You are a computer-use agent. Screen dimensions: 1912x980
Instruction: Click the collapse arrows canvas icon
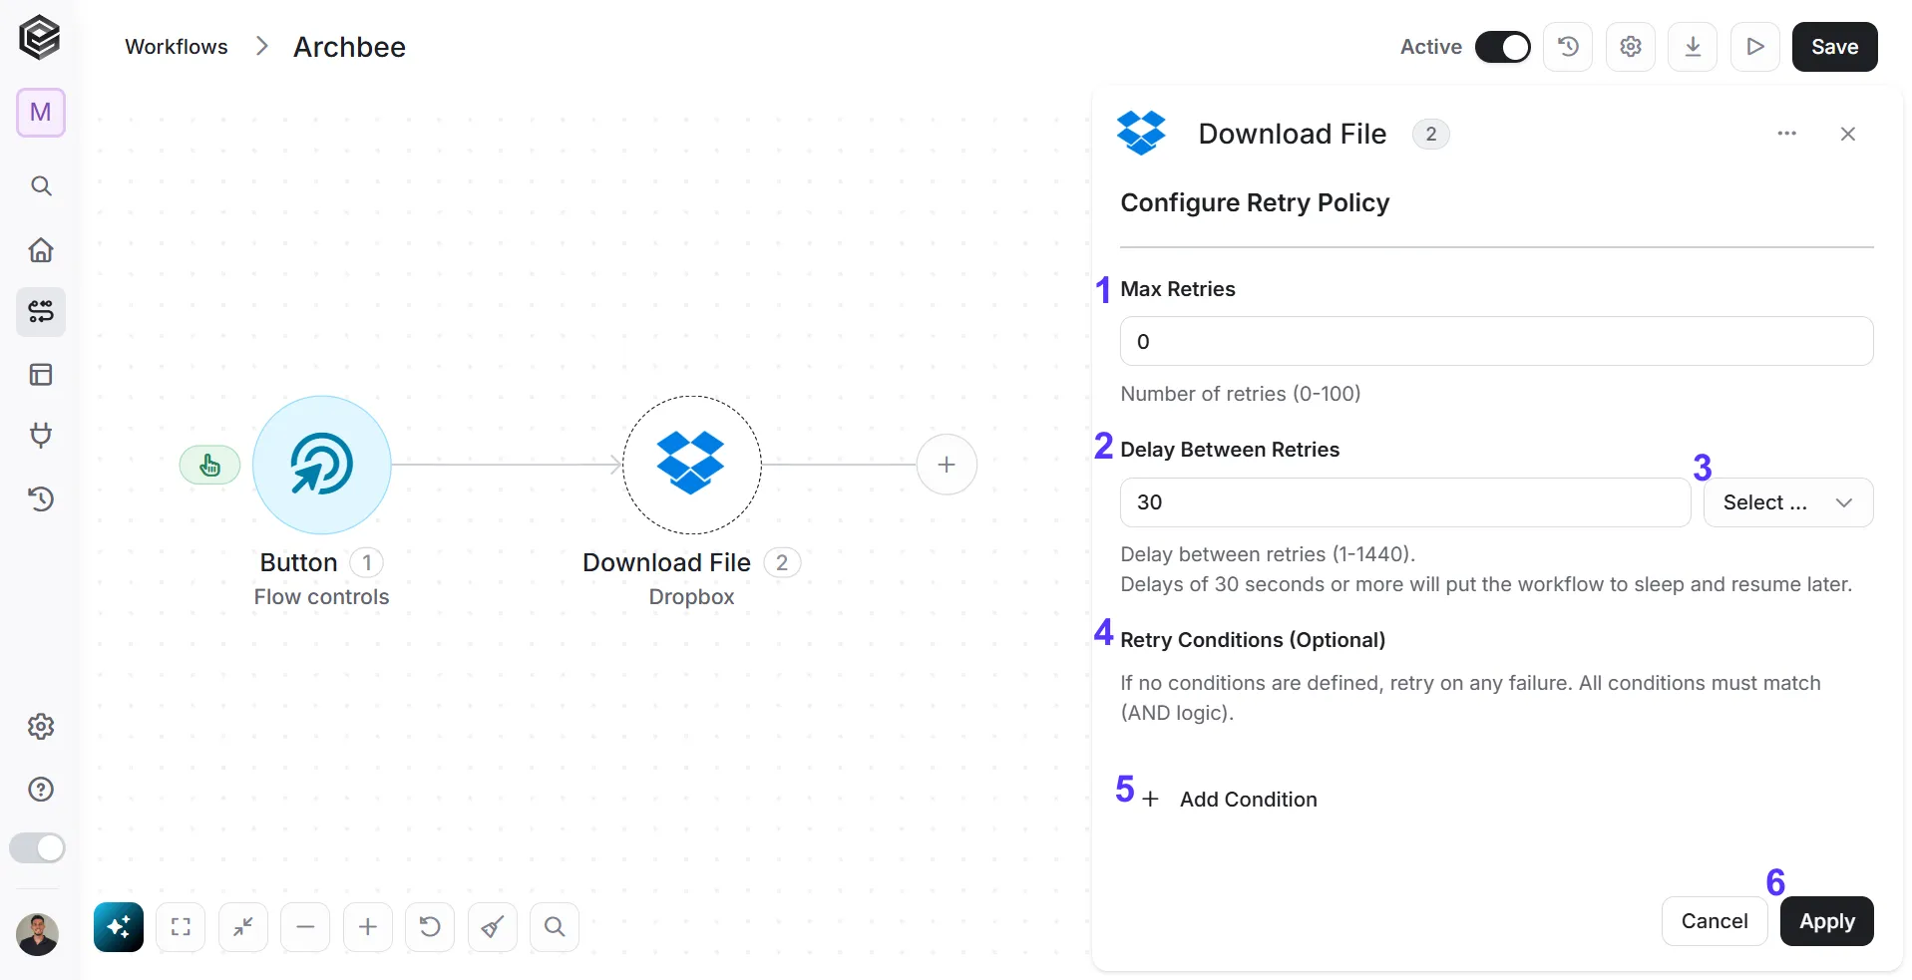pyautogui.click(x=243, y=927)
